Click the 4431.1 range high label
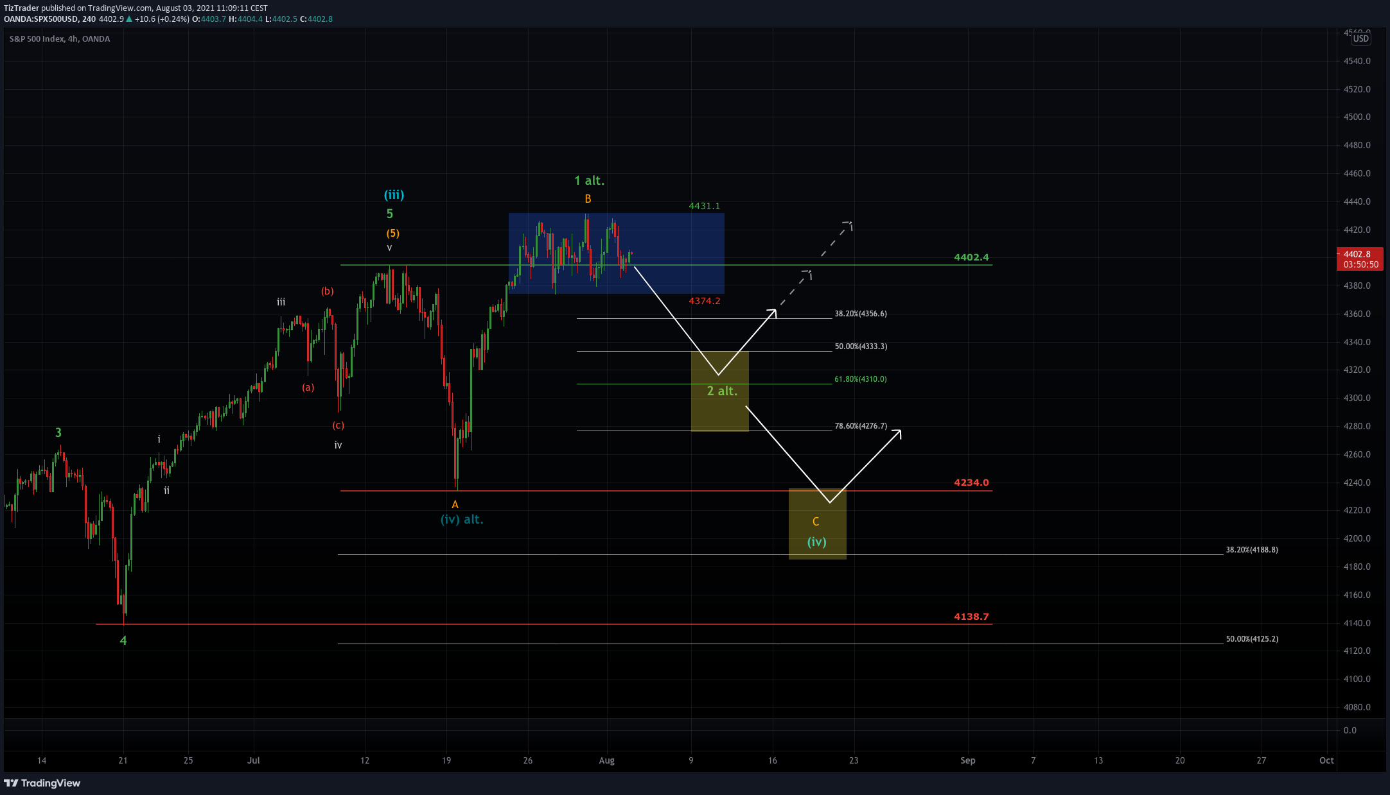The image size is (1390, 795). coord(705,206)
